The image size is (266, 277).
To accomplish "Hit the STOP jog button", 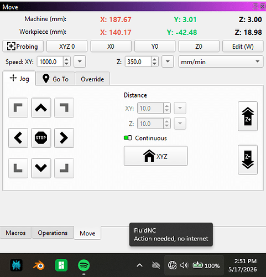I will click(41, 138).
